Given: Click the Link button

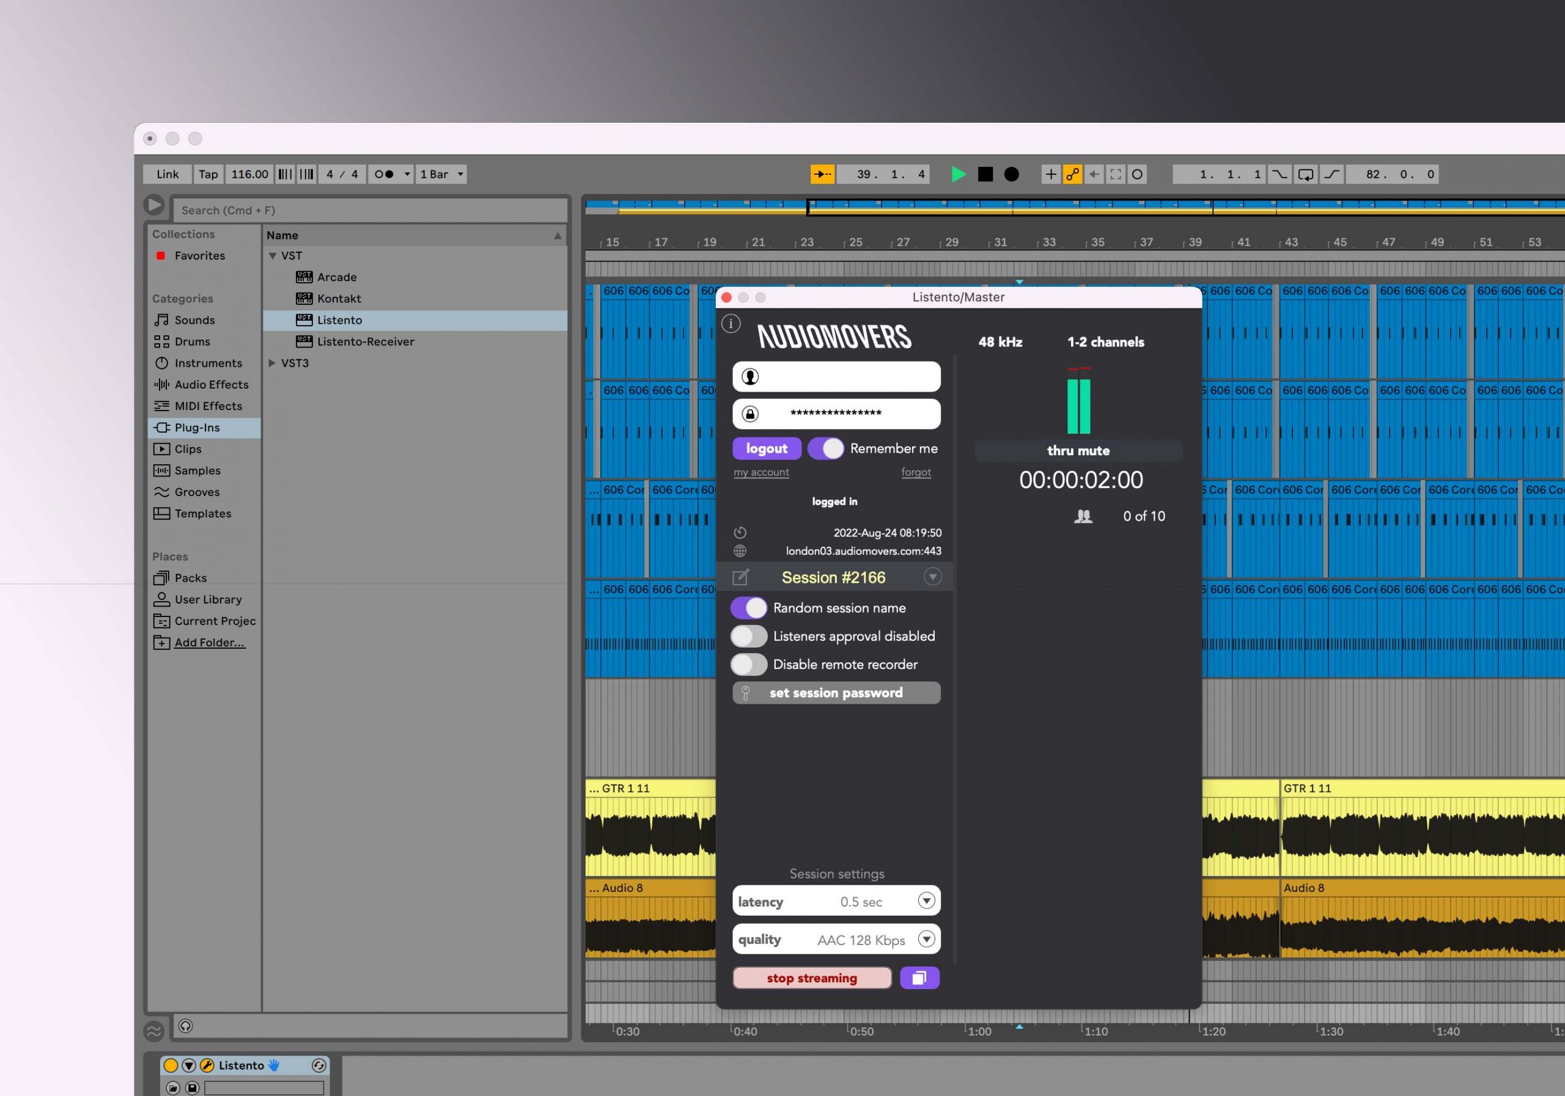Looking at the screenshot, I should (167, 174).
